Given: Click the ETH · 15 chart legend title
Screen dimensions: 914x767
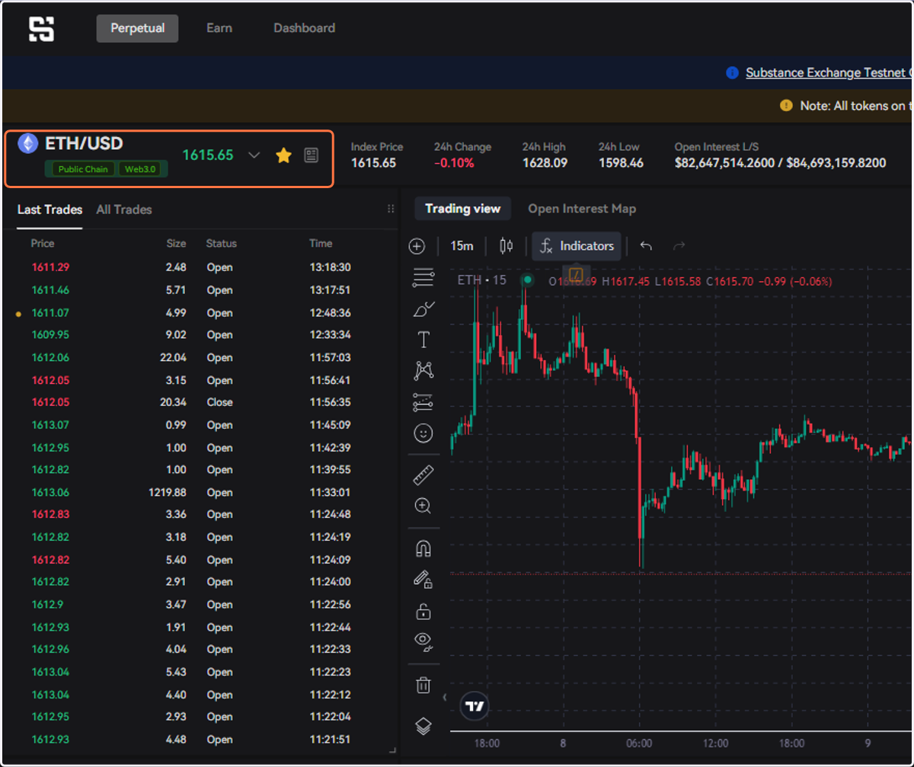Looking at the screenshot, I should 481,280.
